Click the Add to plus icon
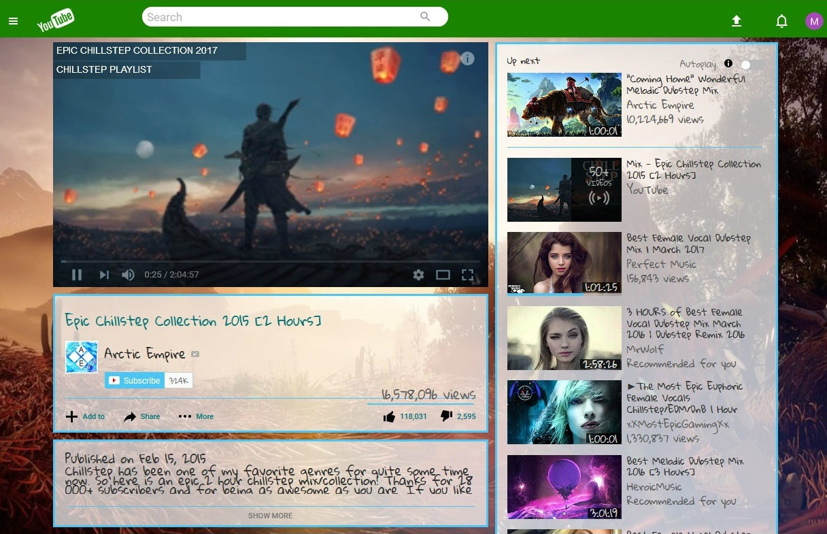827x534 pixels. 71,416
